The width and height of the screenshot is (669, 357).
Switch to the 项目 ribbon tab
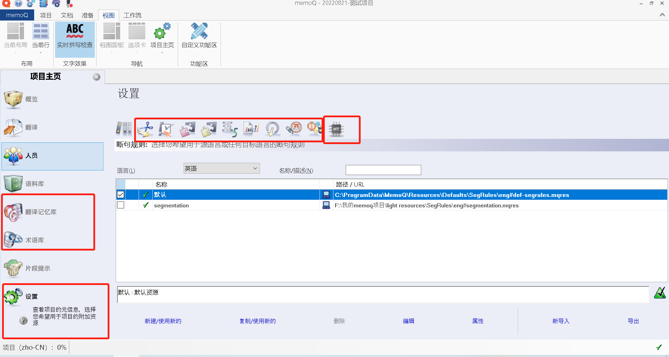click(46, 15)
